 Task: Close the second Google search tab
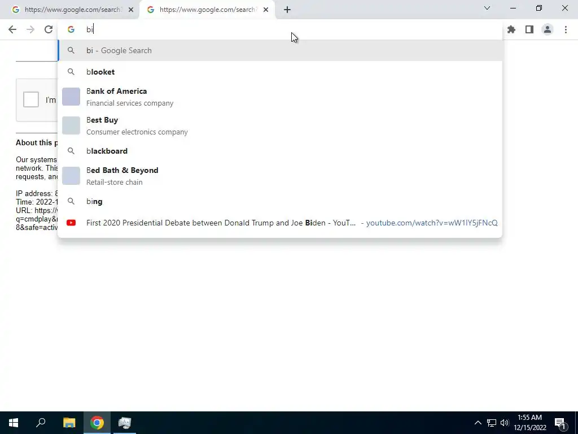pos(266,10)
